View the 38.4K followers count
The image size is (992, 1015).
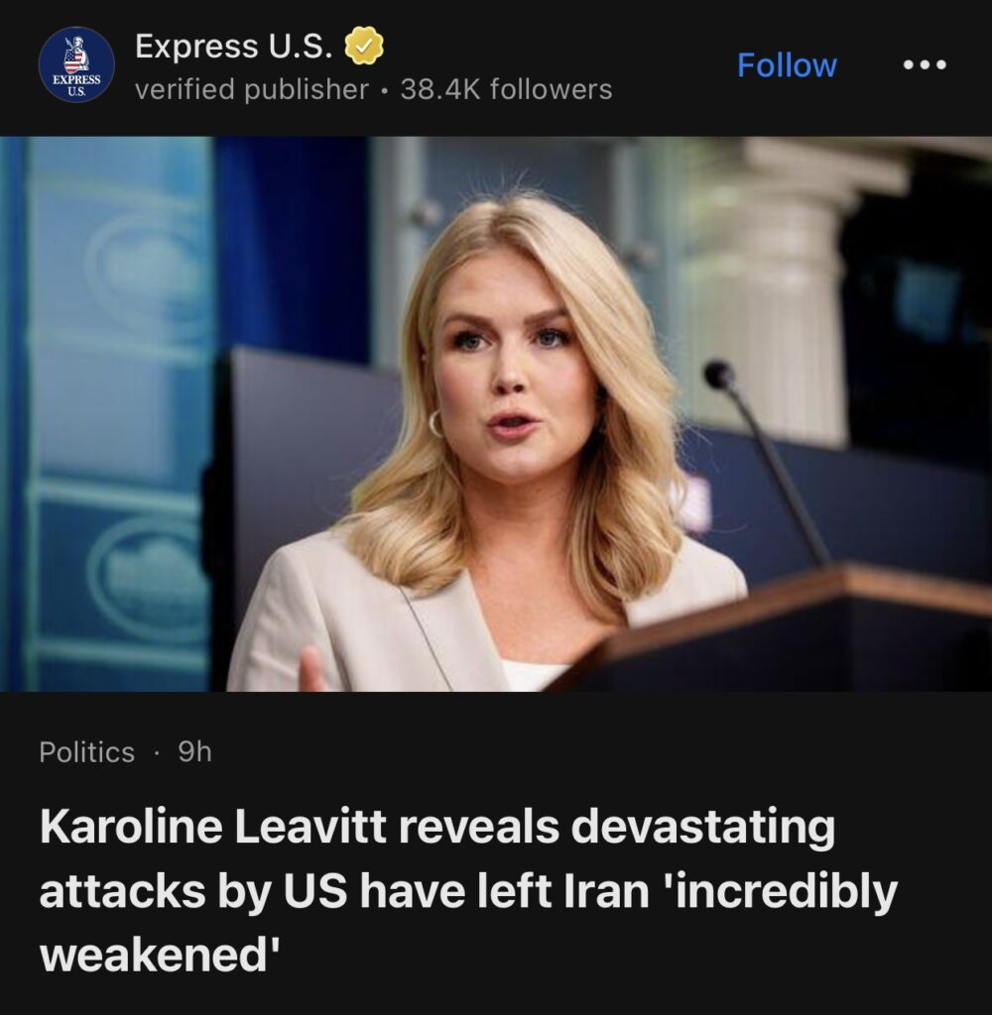coord(506,89)
